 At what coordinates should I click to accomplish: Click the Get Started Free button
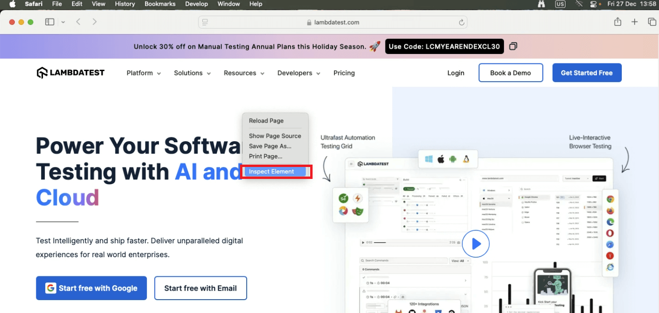(x=587, y=73)
